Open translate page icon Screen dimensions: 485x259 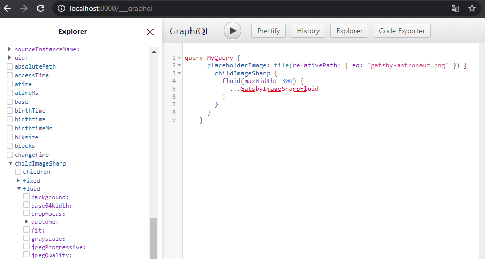[x=455, y=8]
